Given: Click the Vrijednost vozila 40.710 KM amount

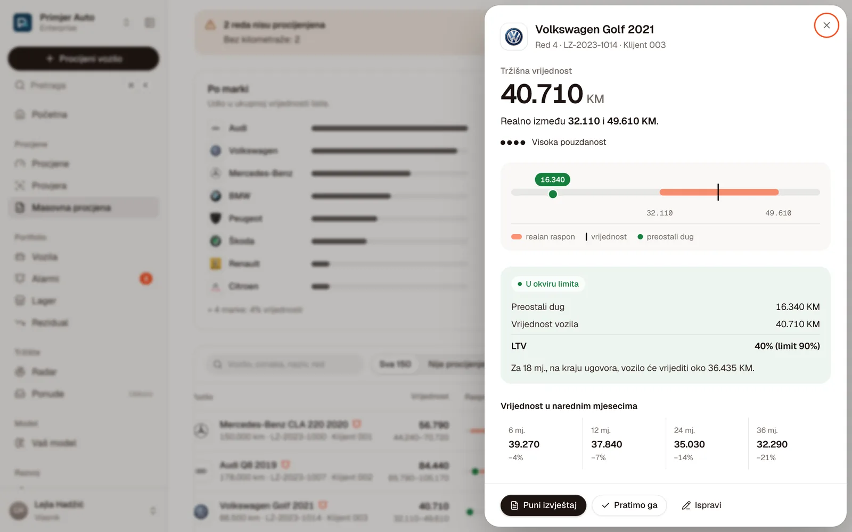Looking at the screenshot, I should pyautogui.click(x=798, y=324).
